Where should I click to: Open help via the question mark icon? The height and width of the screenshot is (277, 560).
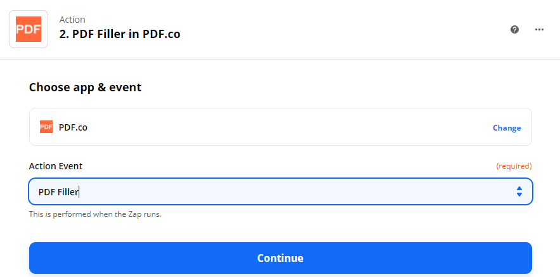point(515,30)
